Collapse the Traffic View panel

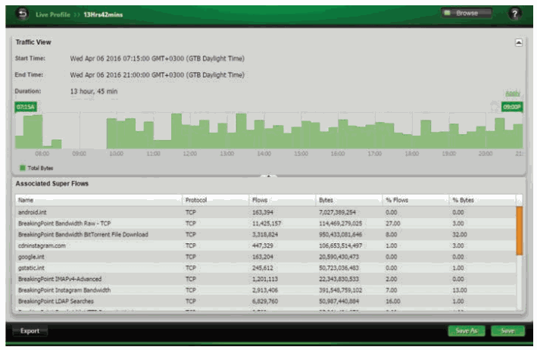(x=518, y=42)
